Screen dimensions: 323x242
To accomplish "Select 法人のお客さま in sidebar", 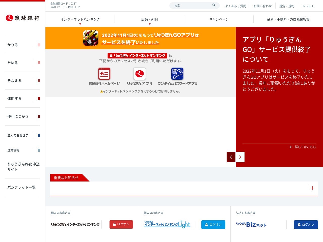I will [x=18, y=135].
